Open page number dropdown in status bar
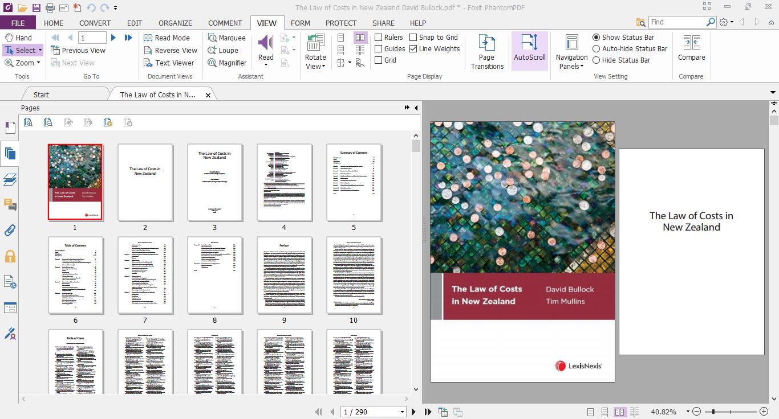The image size is (779, 419). click(x=402, y=412)
